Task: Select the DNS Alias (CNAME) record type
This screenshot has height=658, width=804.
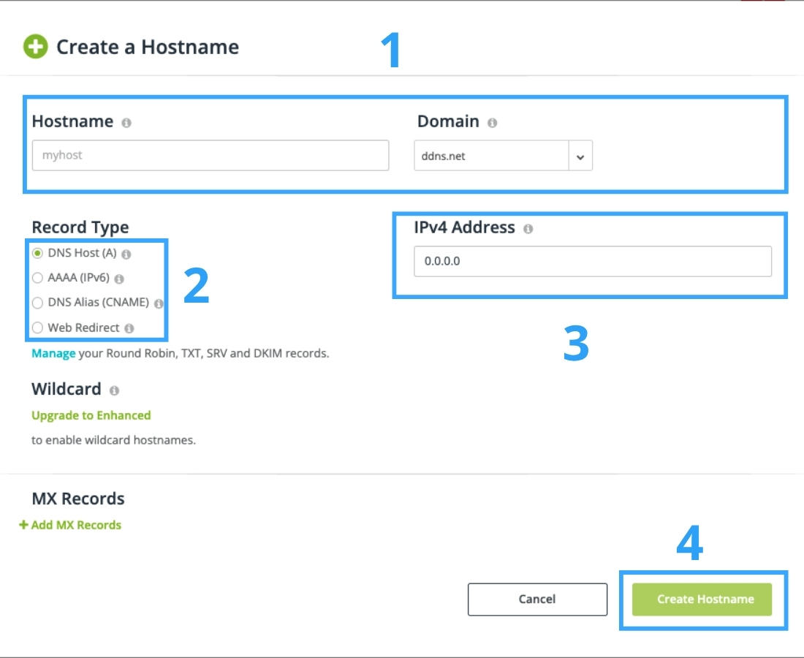Action: [37, 303]
